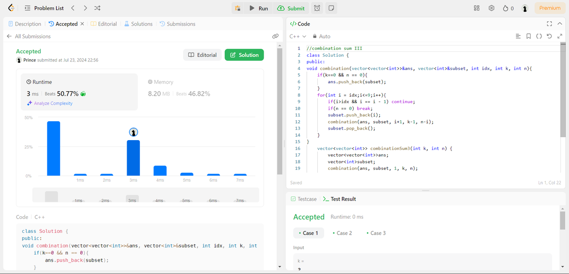Click the leftmost handle on the range slider
569x274 pixels.
tap(51, 197)
